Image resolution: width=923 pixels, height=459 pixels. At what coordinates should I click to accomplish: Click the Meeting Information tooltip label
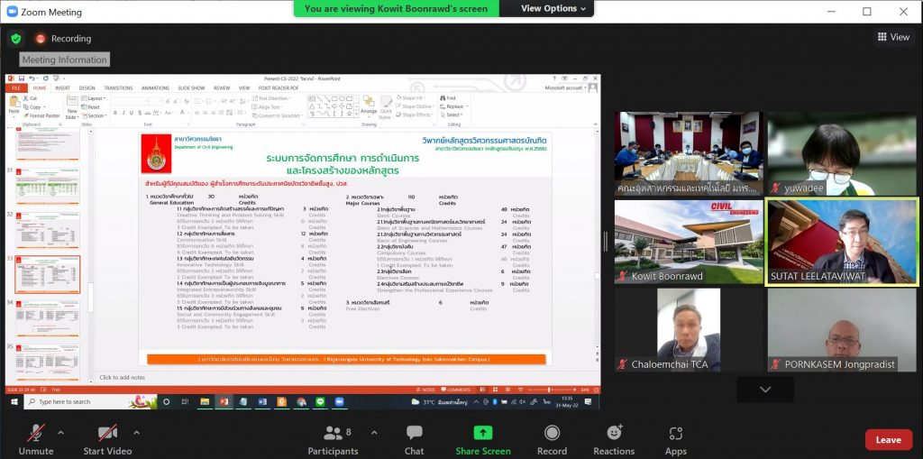click(x=64, y=60)
